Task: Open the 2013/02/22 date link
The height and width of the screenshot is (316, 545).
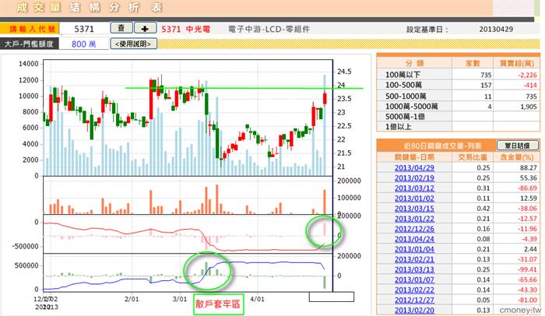Action: tap(414, 290)
